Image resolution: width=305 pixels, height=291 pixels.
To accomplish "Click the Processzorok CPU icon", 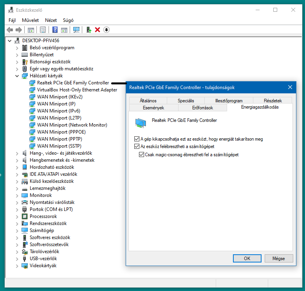I will point(25,216).
